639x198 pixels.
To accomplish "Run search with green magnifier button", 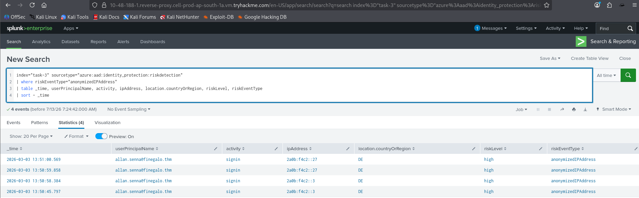I will [x=628, y=75].
